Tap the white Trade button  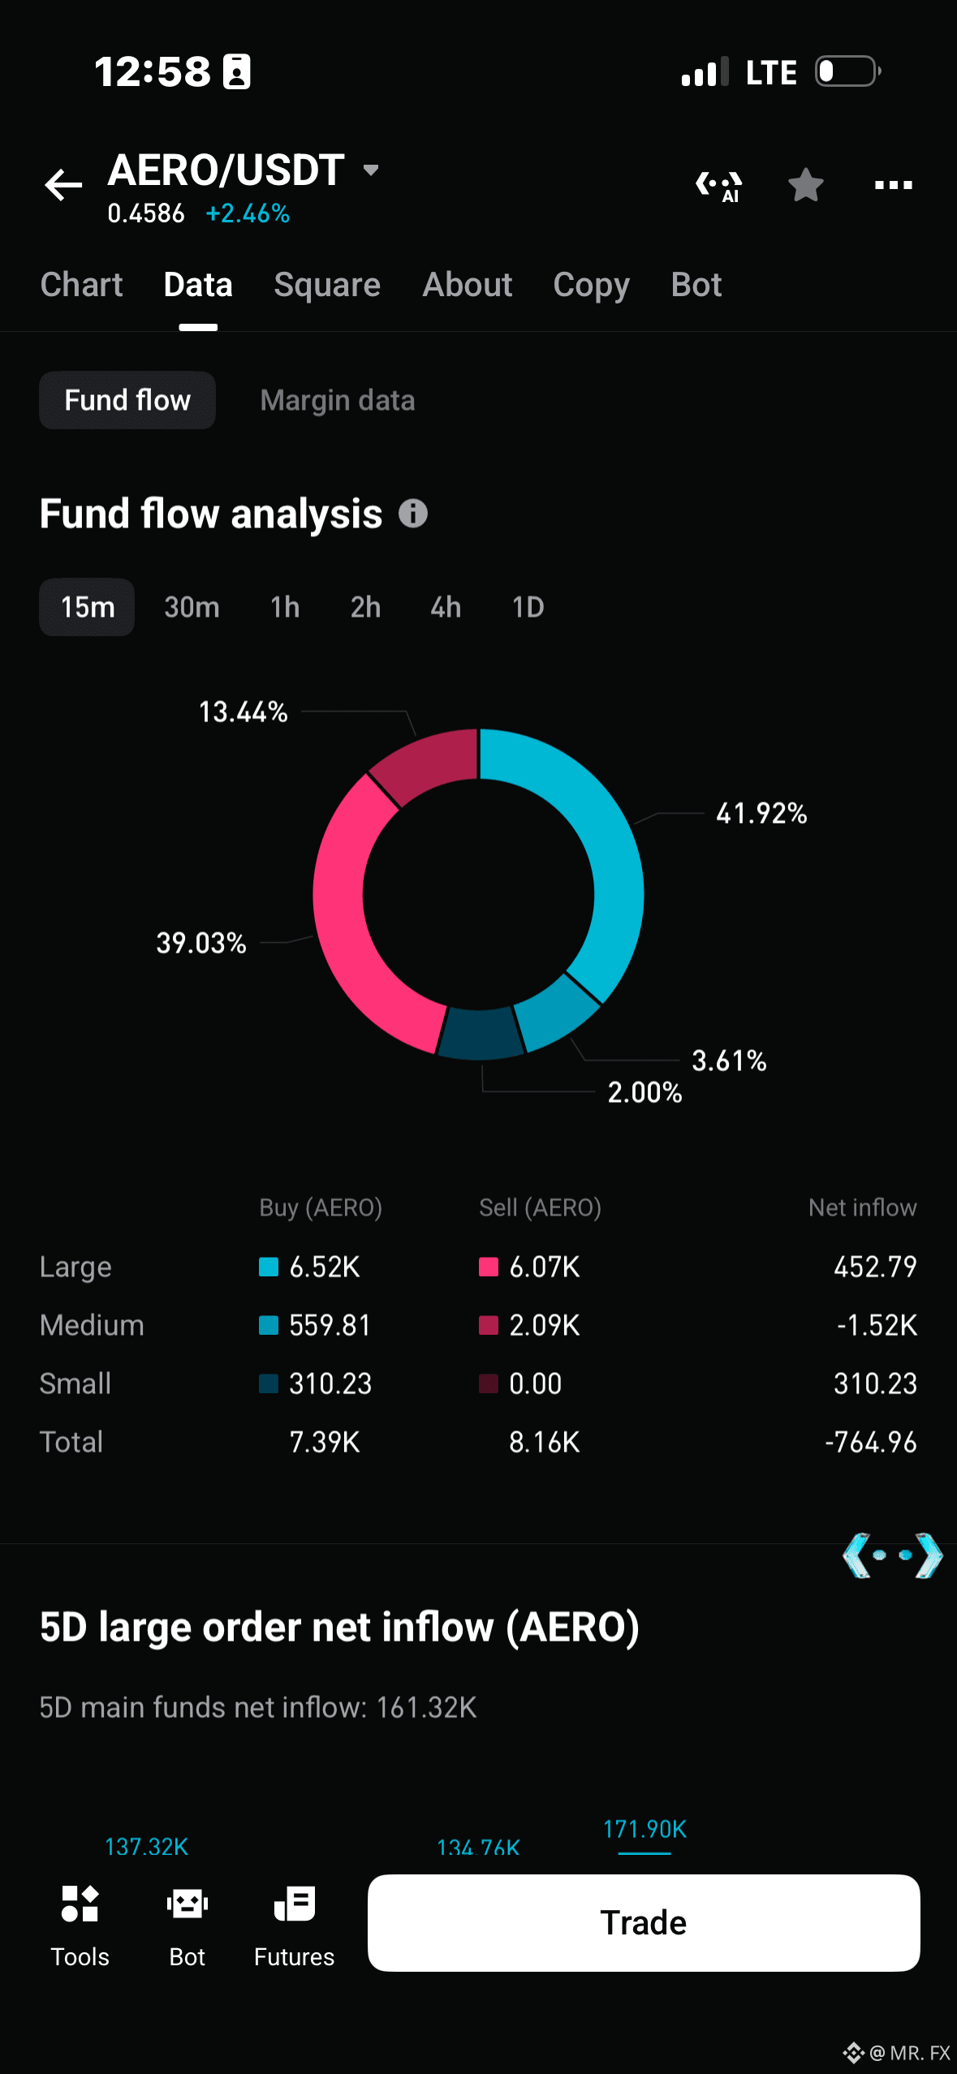644,1923
